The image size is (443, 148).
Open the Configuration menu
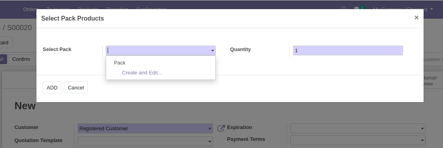click(152, 9)
